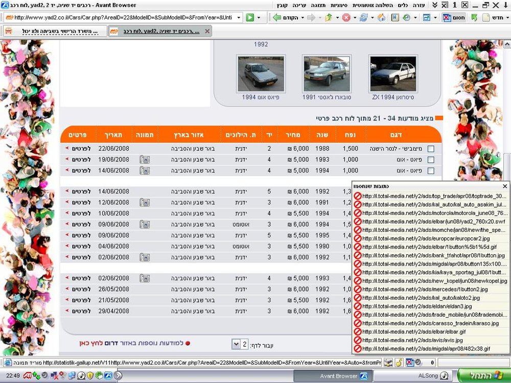Image resolution: width=511 pixels, height=383 pixels.
Task: Select the blocked avis.jpg URL entry
Action: coord(430,340)
